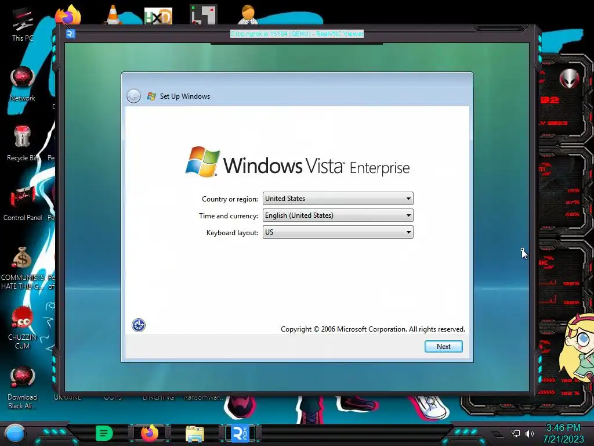594x446 pixels.
Task: Select the CHUZZIN CUM desktop icon
Action: coord(23,328)
